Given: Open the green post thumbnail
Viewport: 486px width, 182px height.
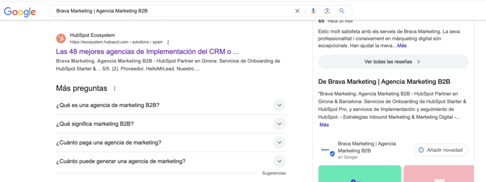Looking at the screenshot, I should tap(360, 173).
